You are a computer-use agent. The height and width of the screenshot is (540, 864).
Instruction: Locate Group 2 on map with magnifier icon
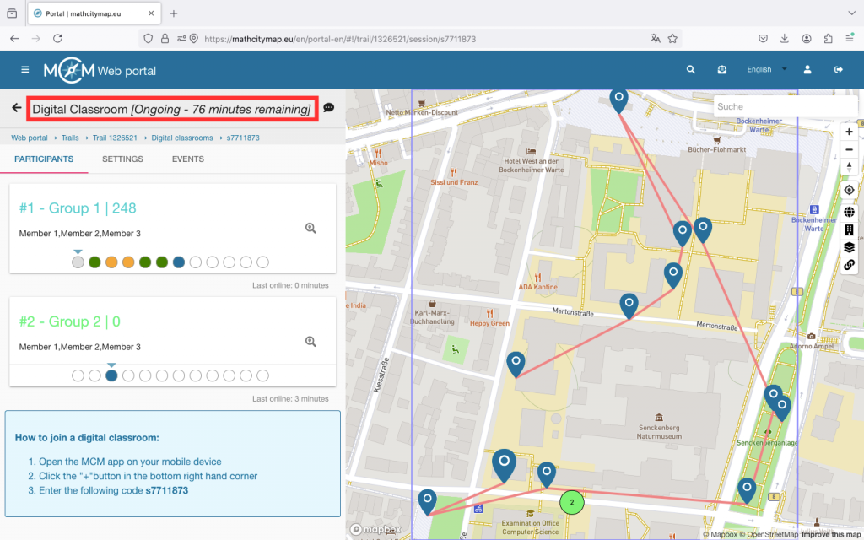coord(310,341)
